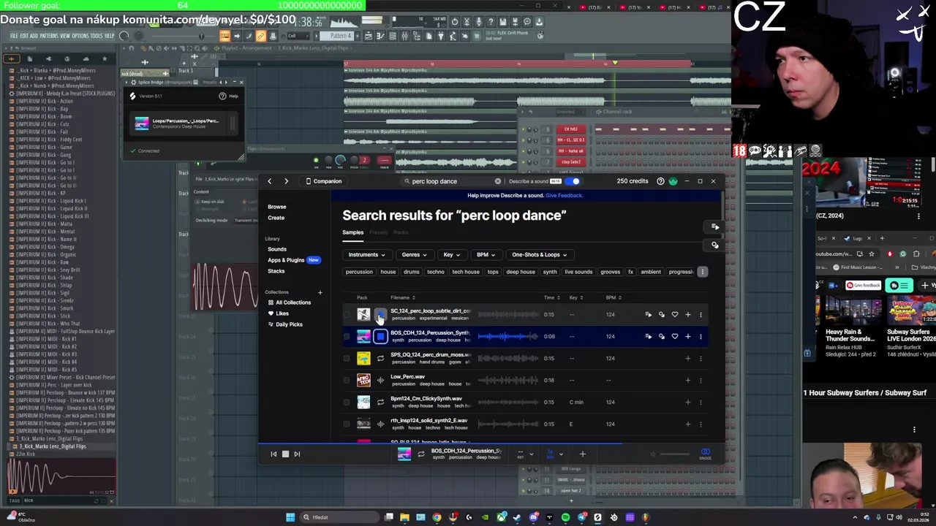Viewport: 936px width, 526px height.
Task: Show more tag filters three-dot button
Action: point(703,272)
